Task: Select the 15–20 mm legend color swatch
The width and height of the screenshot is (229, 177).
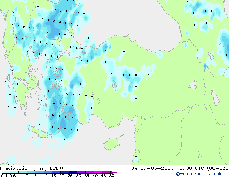Action: tap(56, 172)
